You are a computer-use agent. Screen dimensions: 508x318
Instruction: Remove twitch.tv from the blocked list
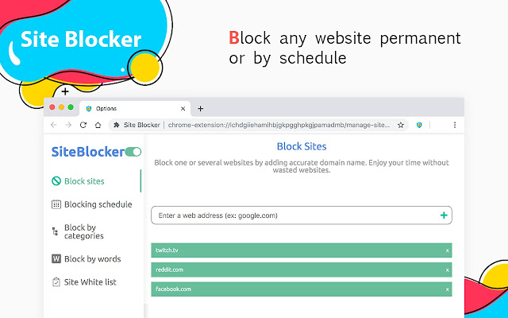coord(447,250)
